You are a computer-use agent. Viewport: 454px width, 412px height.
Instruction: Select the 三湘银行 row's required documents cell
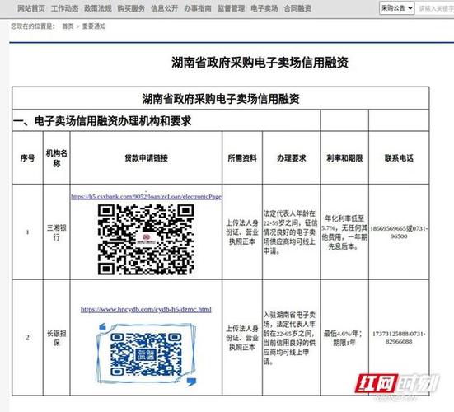(x=242, y=232)
